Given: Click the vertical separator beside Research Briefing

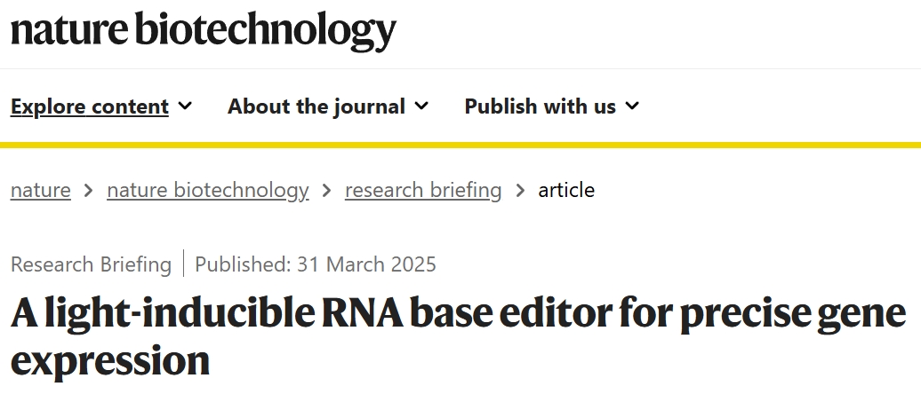Looking at the screenshot, I should 183,264.
